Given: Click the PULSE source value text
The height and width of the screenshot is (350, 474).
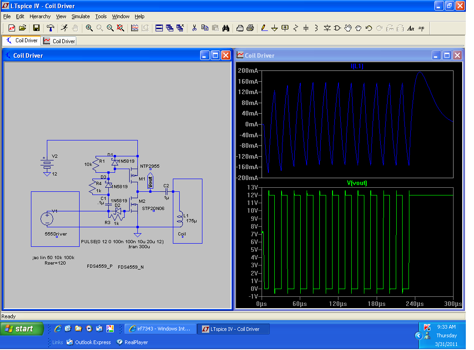Looking at the screenshot, I should point(122,241).
